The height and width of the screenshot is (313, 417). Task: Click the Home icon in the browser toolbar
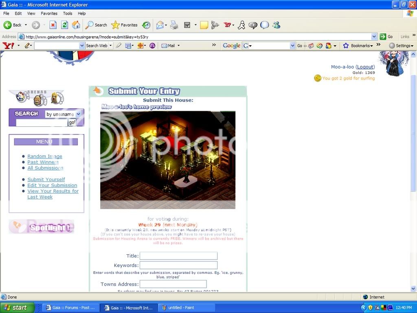tap(75, 25)
